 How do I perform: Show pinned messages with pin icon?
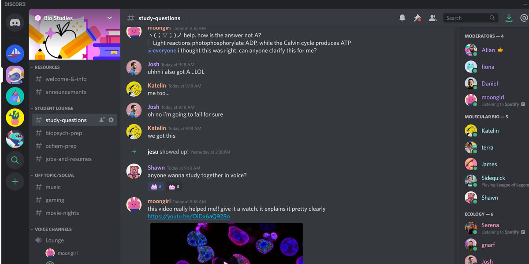tap(417, 18)
